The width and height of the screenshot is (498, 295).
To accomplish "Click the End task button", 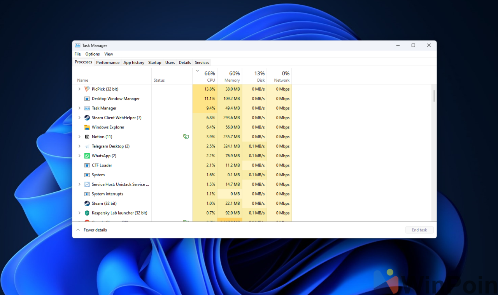I will pyautogui.click(x=419, y=230).
